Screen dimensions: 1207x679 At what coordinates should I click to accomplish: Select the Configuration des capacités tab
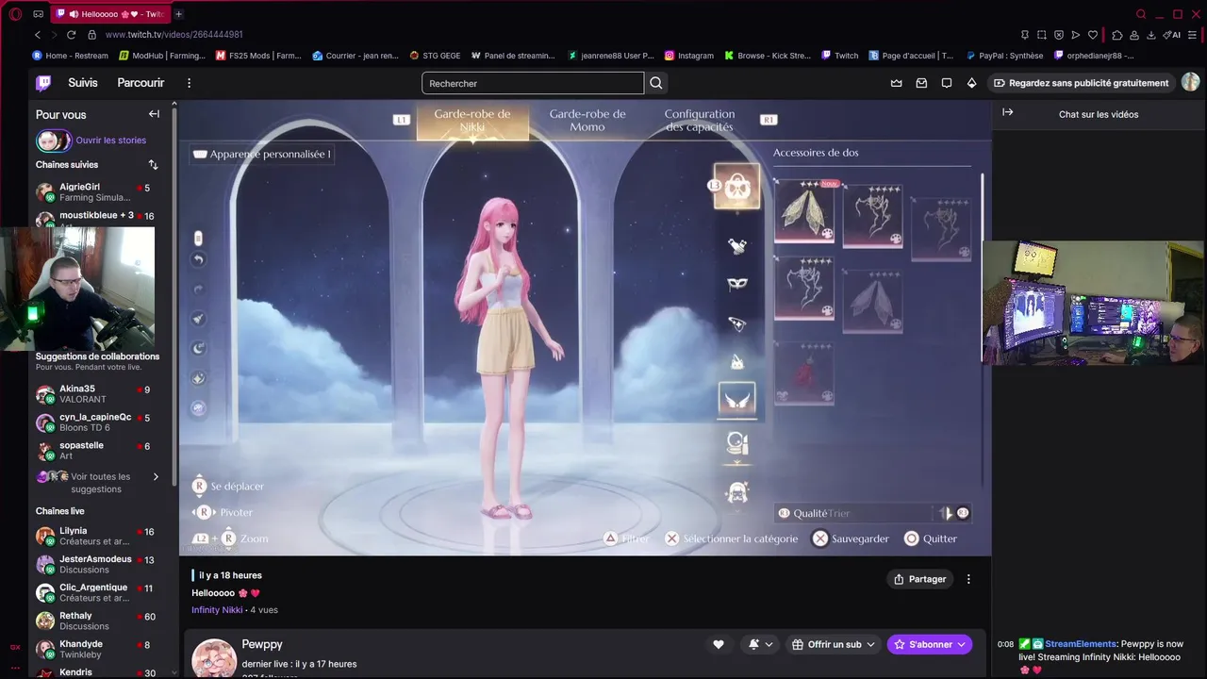point(700,120)
